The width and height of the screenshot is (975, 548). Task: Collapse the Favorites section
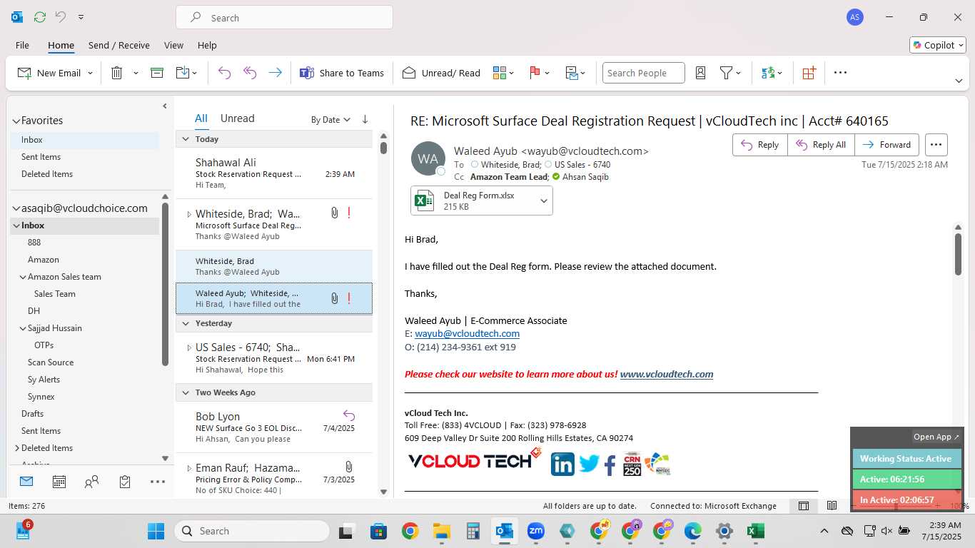coord(16,121)
